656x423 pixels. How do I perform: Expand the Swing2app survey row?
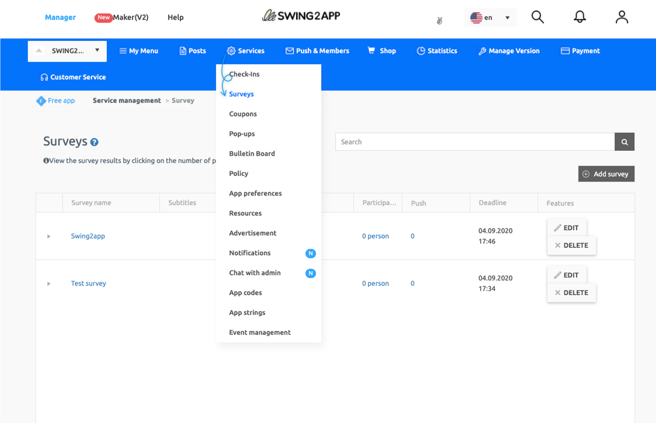coord(49,237)
